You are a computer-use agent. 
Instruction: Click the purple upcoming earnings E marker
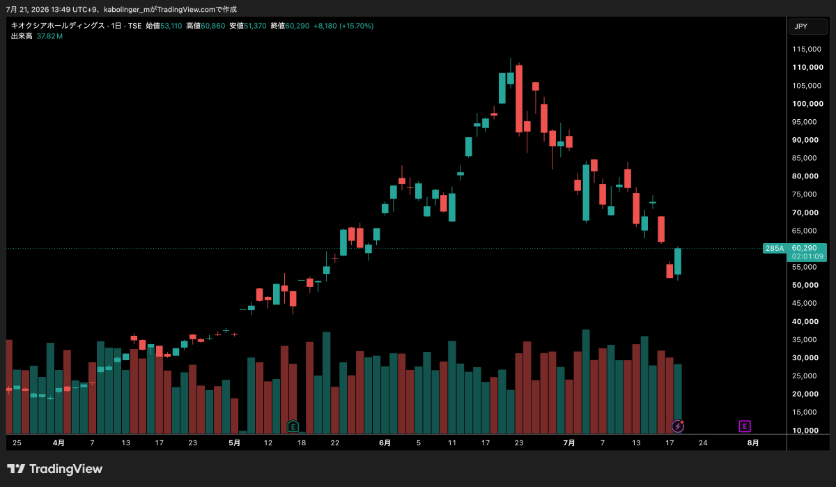click(745, 426)
